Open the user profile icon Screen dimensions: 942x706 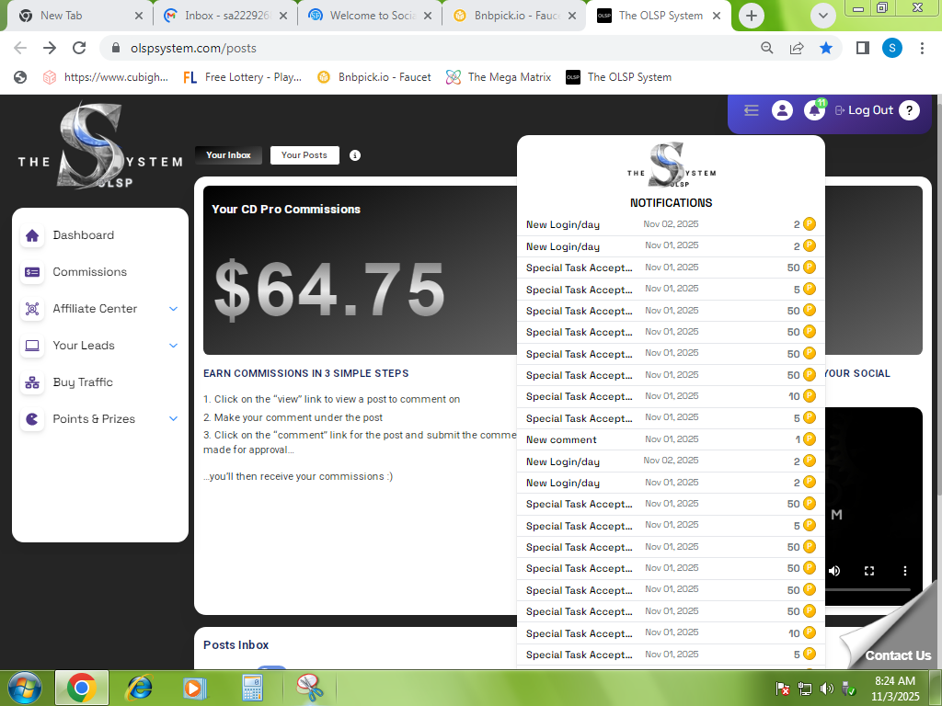(782, 110)
